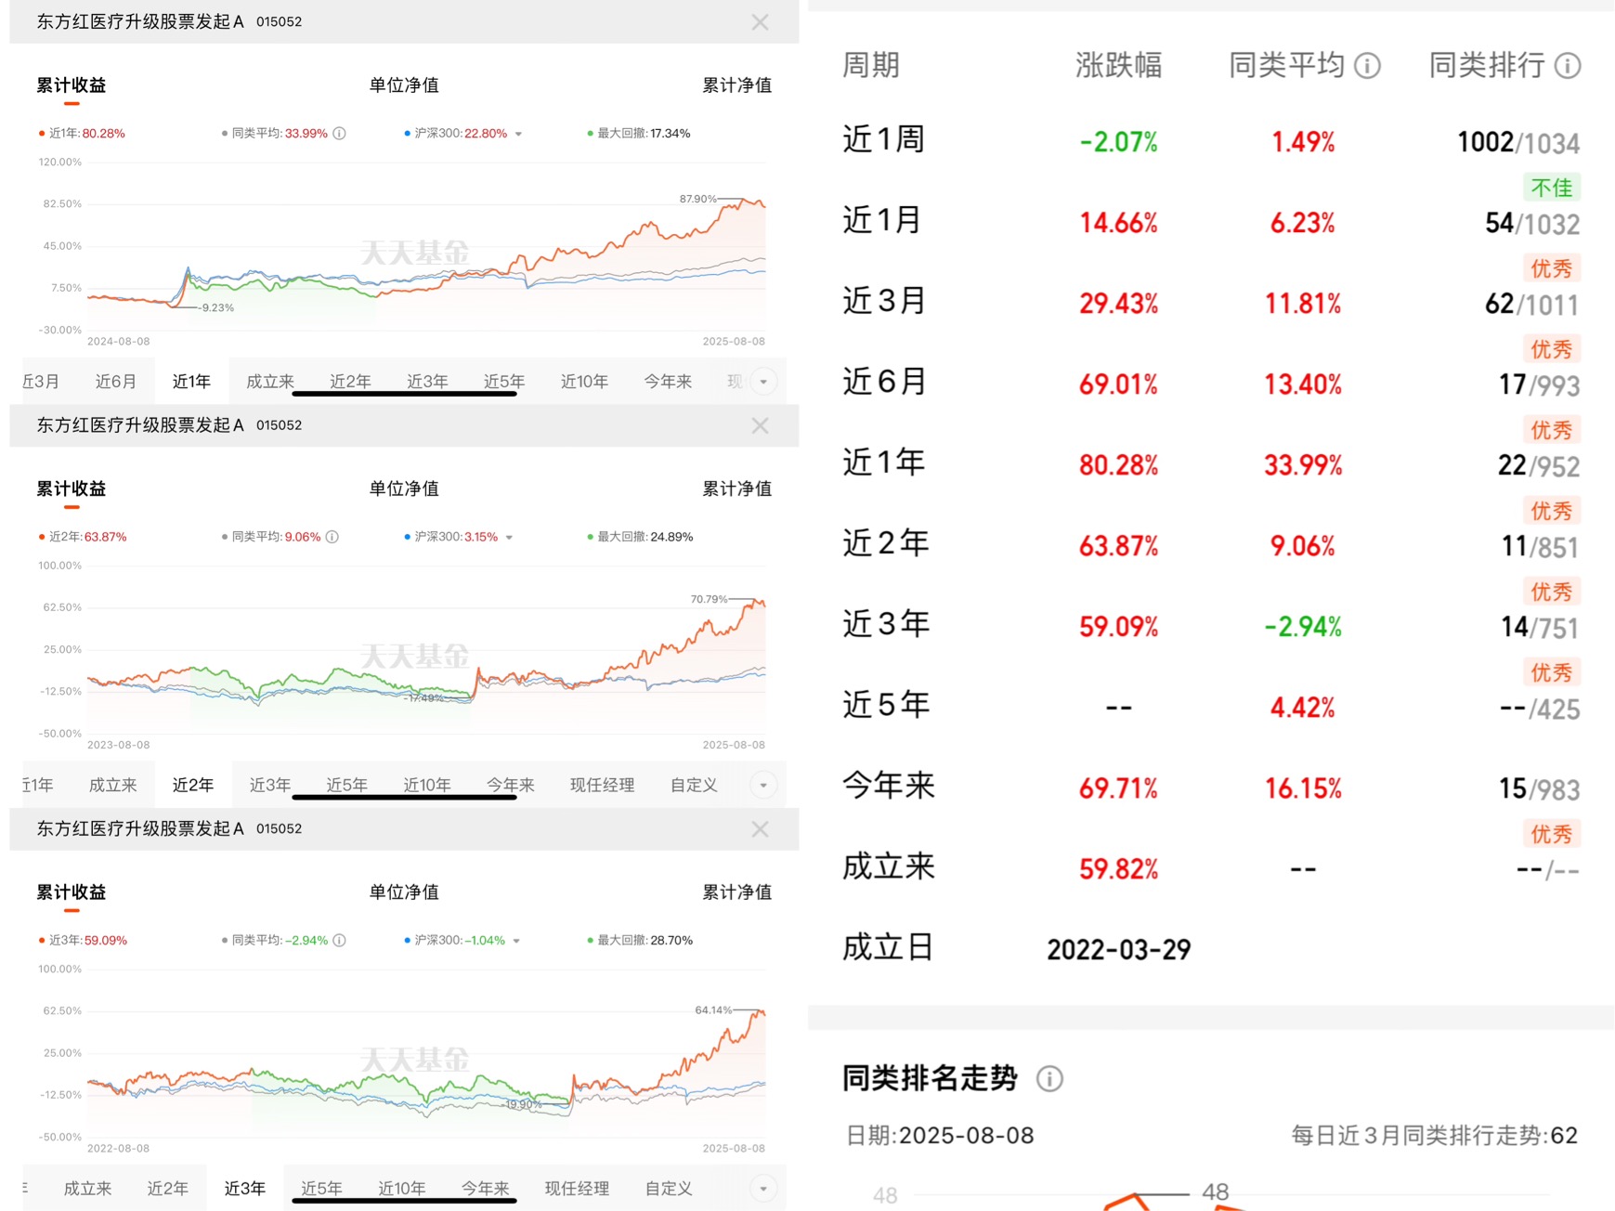Screen dimensions: 1615x1211
Task: Select 累计净值 tab in middle chart
Action: click(x=736, y=488)
